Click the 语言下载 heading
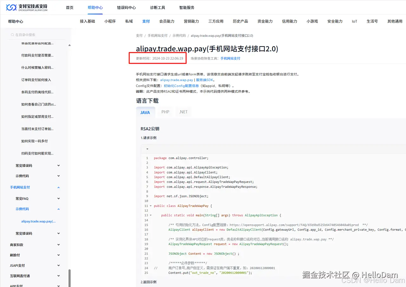 tap(147, 101)
